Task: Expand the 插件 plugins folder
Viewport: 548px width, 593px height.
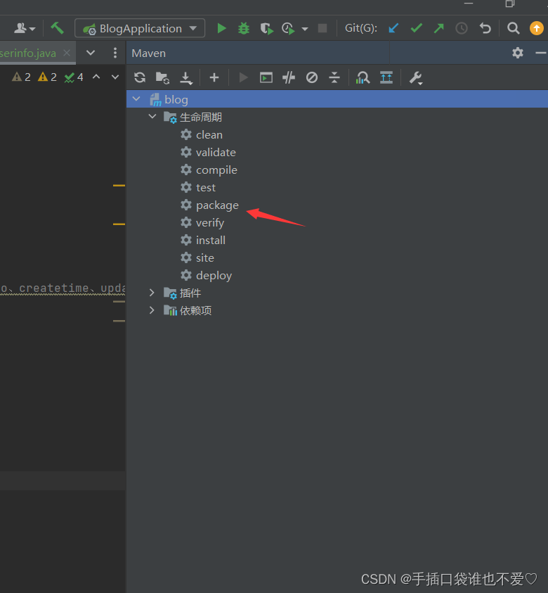Action: pos(152,293)
